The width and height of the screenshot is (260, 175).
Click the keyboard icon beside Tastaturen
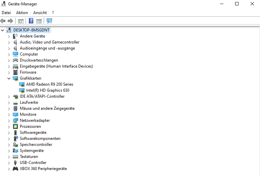[15, 157]
